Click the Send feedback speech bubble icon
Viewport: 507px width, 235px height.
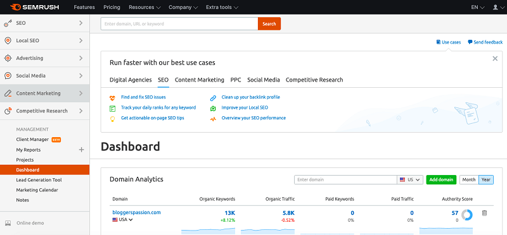coord(470,42)
